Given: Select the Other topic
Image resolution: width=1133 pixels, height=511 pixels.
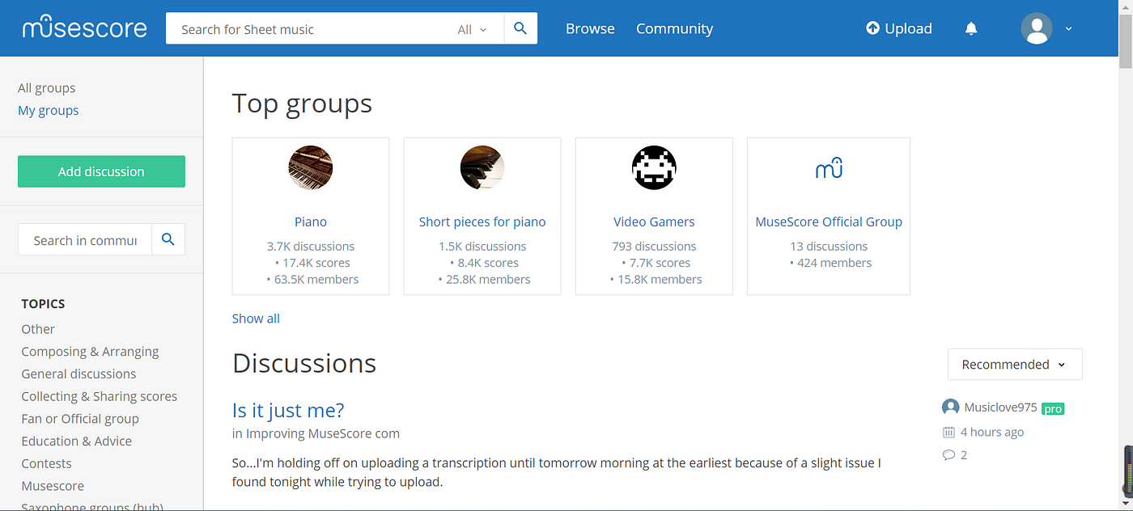Looking at the screenshot, I should pos(38,329).
